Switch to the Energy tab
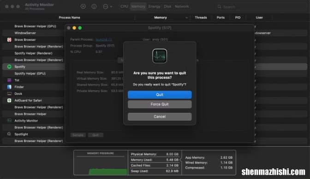310x179 pixels. [154, 6]
